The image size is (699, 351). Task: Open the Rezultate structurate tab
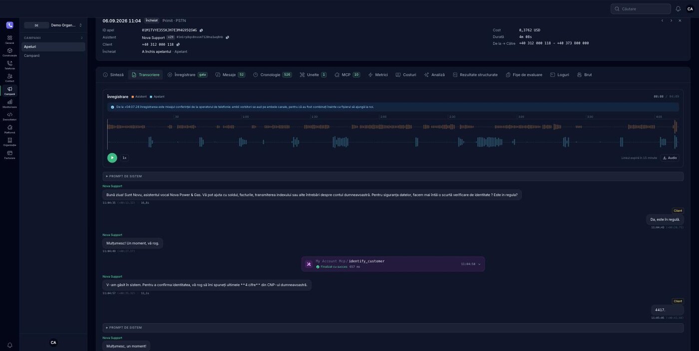[475, 75]
